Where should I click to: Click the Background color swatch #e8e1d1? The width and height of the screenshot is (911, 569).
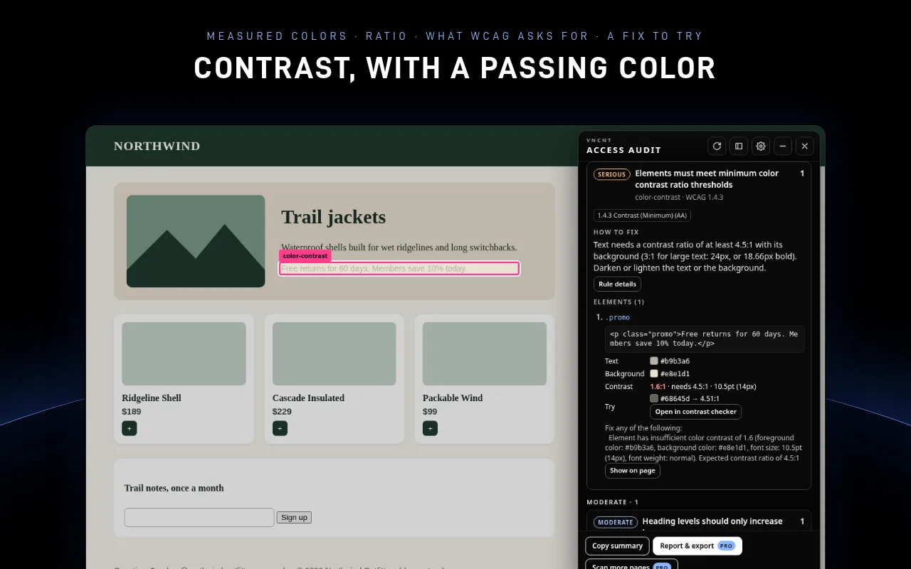[654, 373]
